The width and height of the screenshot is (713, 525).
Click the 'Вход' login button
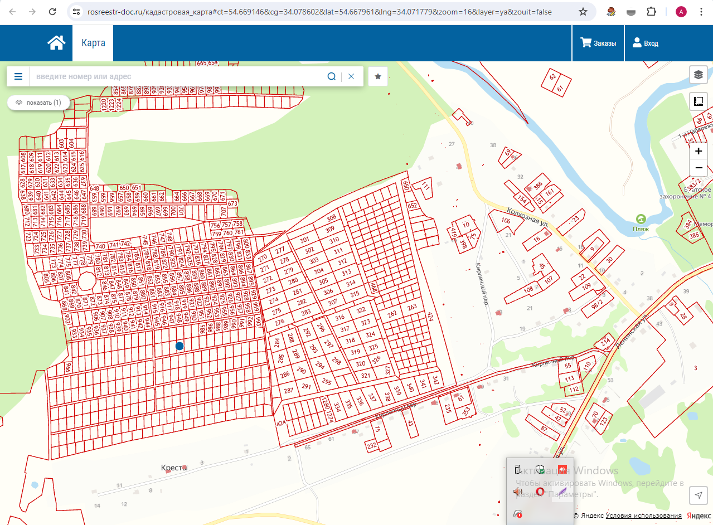[x=645, y=43]
